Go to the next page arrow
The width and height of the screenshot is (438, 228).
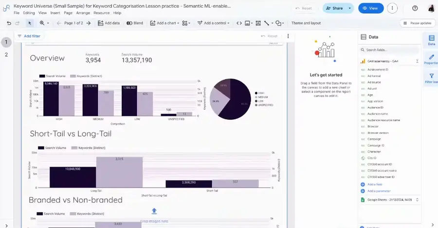pyautogui.click(x=89, y=23)
